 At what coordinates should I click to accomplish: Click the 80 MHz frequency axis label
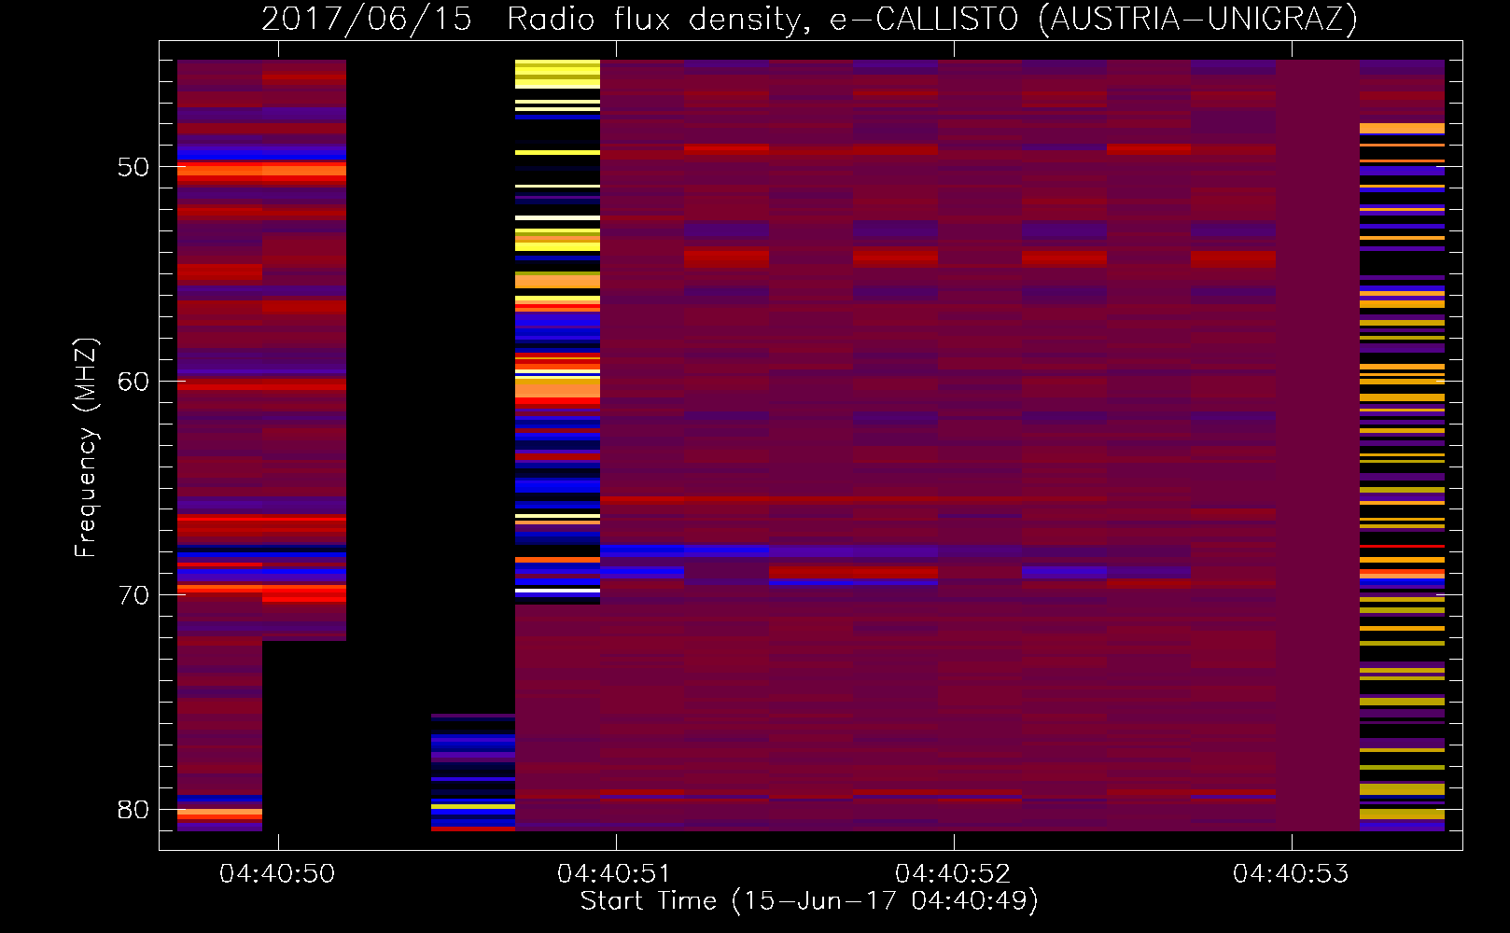(x=133, y=809)
